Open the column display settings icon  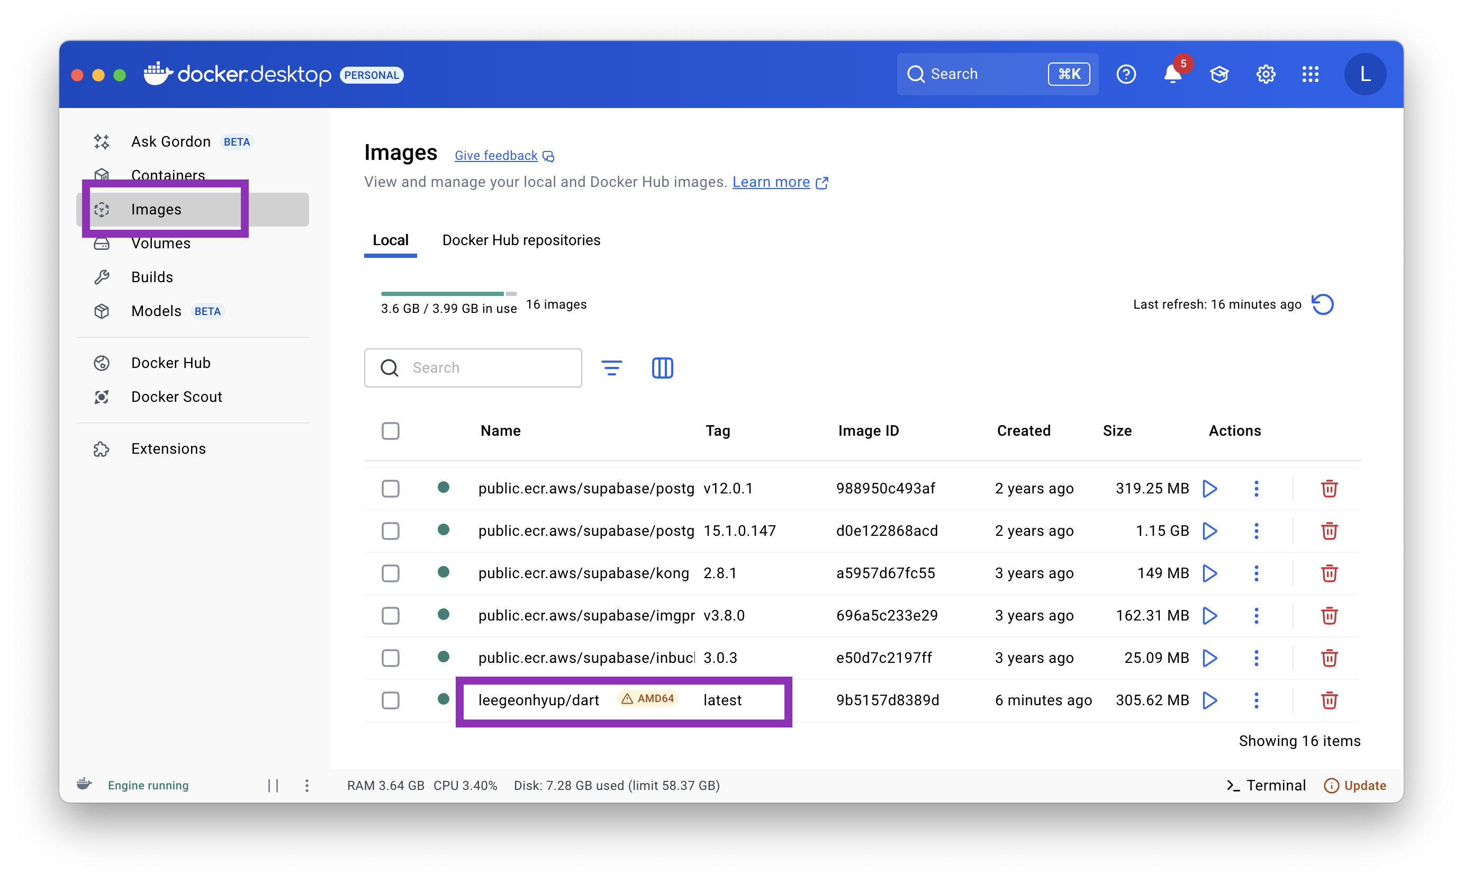point(662,367)
